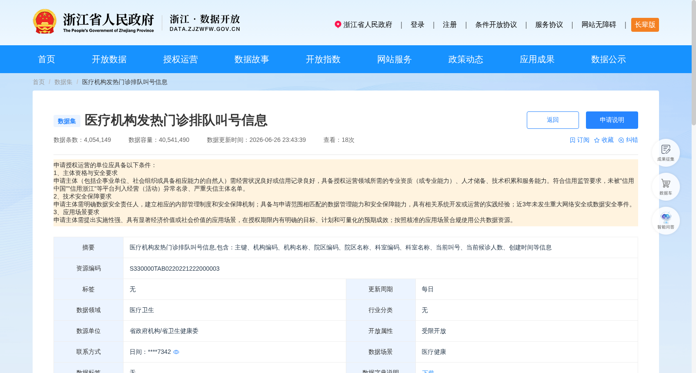The height and width of the screenshot is (373, 696).
Task: Click the 数据集 breadcrumb link
Action: point(64,82)
